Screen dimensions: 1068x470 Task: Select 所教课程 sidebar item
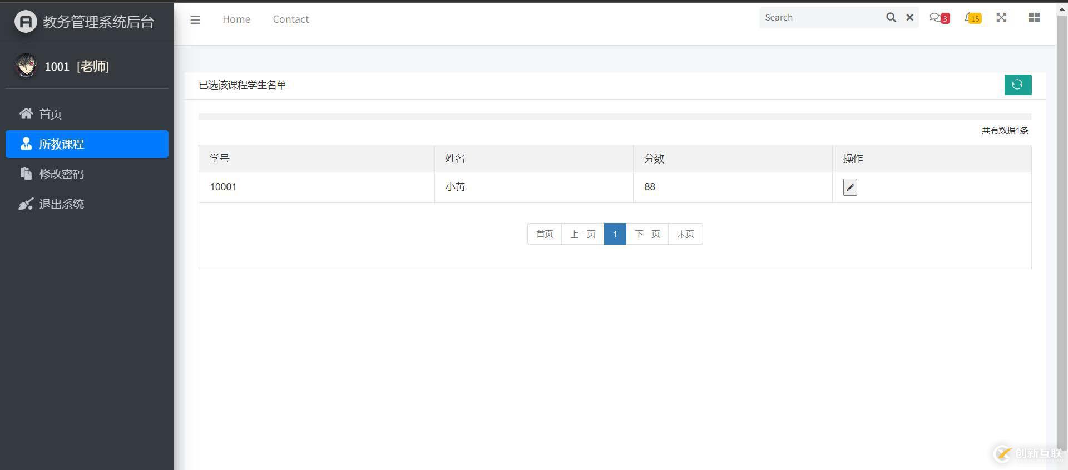(x=61, y=144)
